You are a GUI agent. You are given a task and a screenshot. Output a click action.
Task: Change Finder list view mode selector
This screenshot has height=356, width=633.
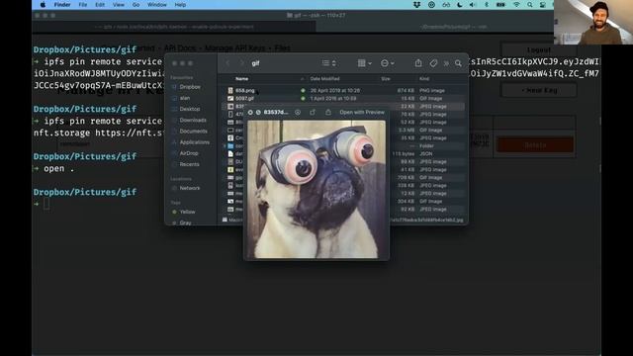(x=329, y=63)
